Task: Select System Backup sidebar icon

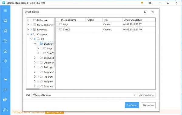Action: [5, 31]
